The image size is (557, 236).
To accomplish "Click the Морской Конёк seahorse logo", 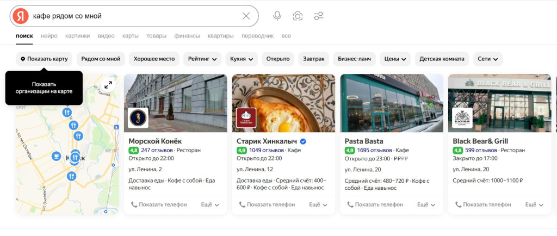I will click(138, 118).
